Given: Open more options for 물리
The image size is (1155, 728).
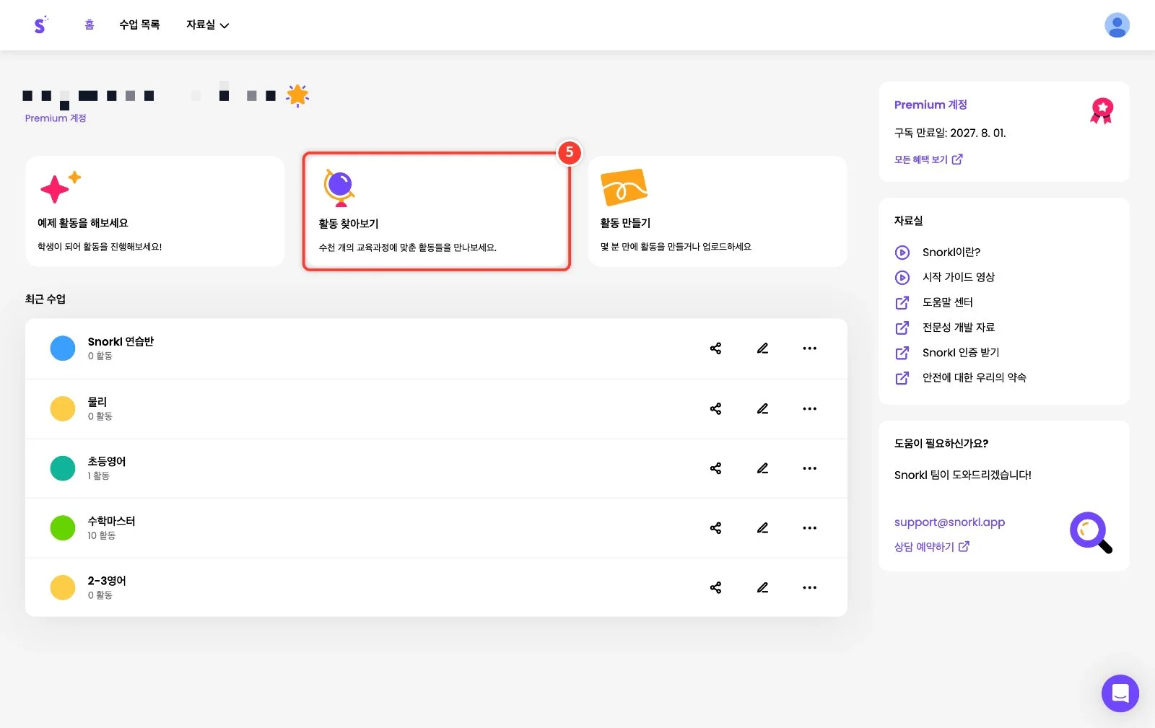Looking at the screenshot, I should pos(809,408).
